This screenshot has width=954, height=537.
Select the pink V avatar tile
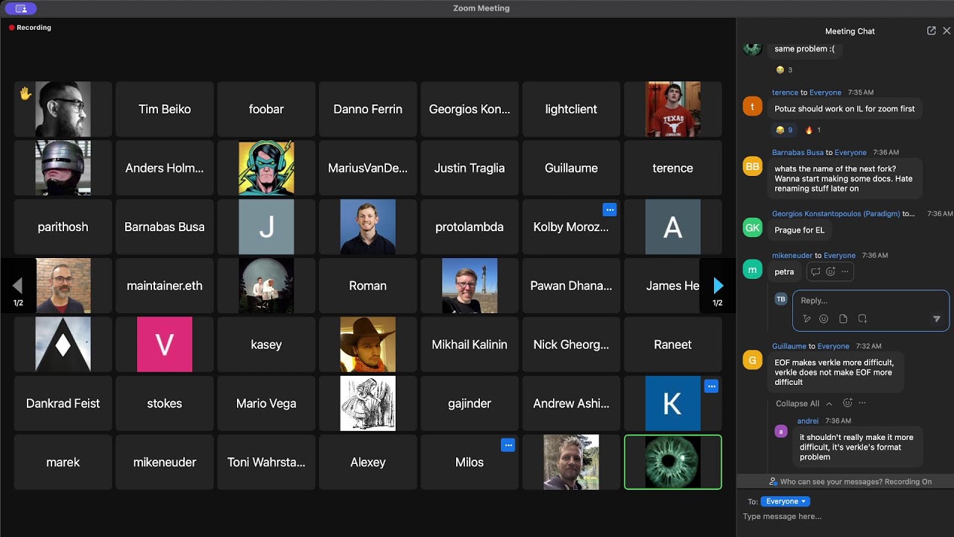165,345
